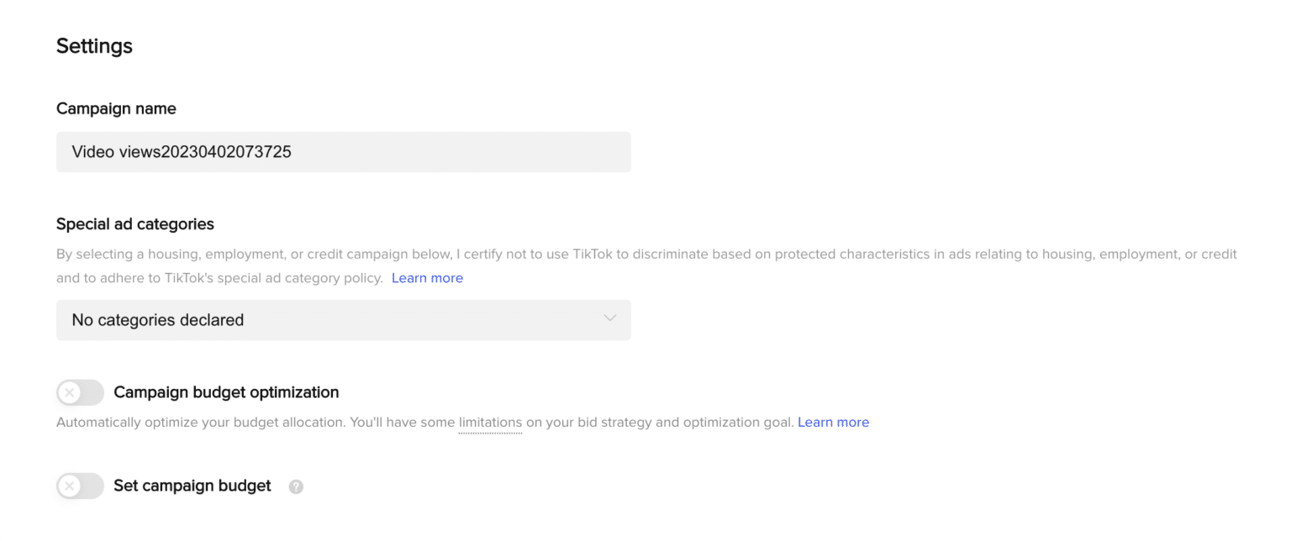Click the X knob on Campaign budget optimization switch
This screenshot has height=541, width=1291.
tap(71, 392)
